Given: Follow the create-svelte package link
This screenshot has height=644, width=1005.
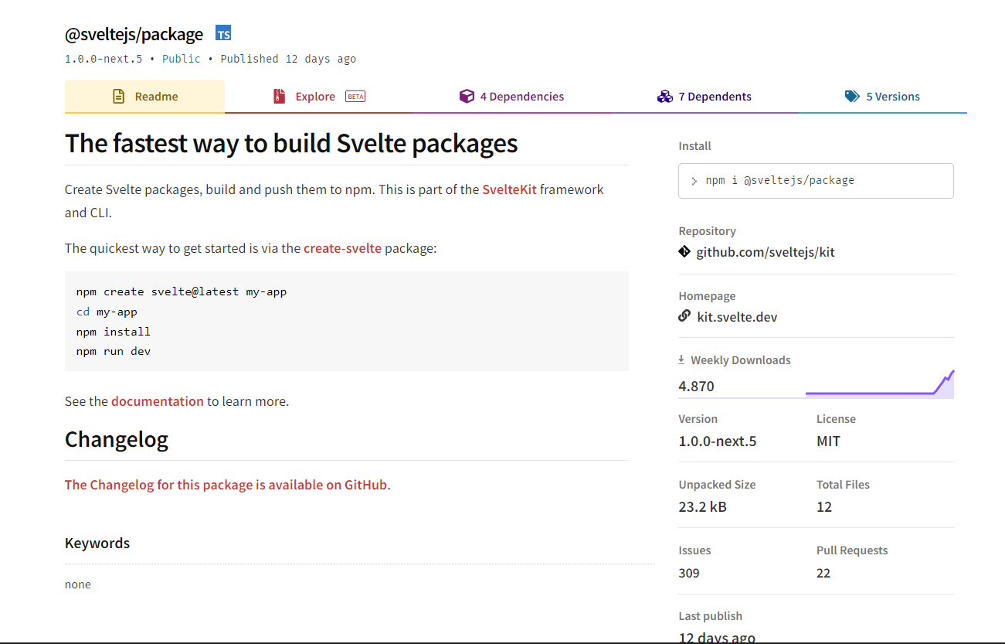Looking at the screenshot, I should pyautogui.click(x=342, y=248).
